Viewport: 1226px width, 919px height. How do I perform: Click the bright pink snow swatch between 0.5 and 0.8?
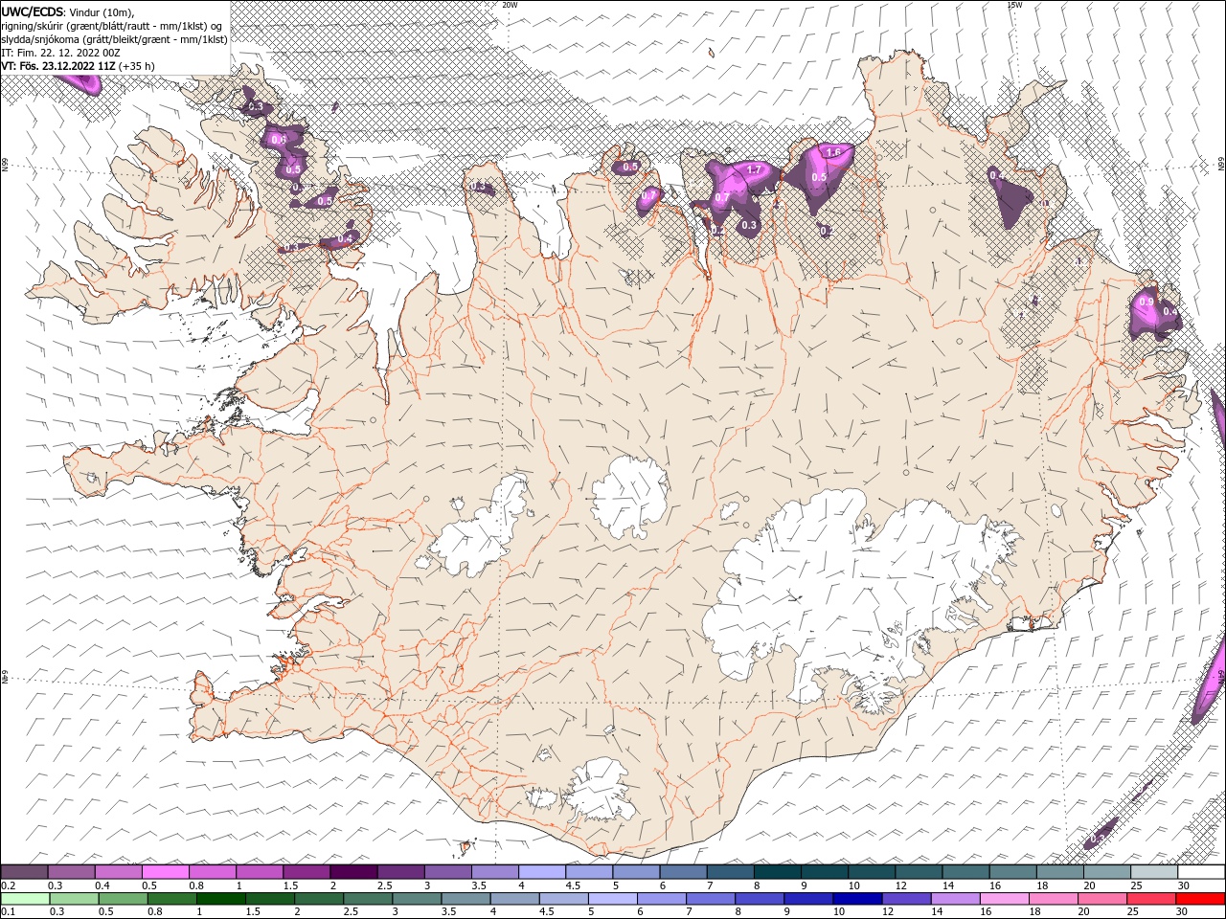(166, 872)
